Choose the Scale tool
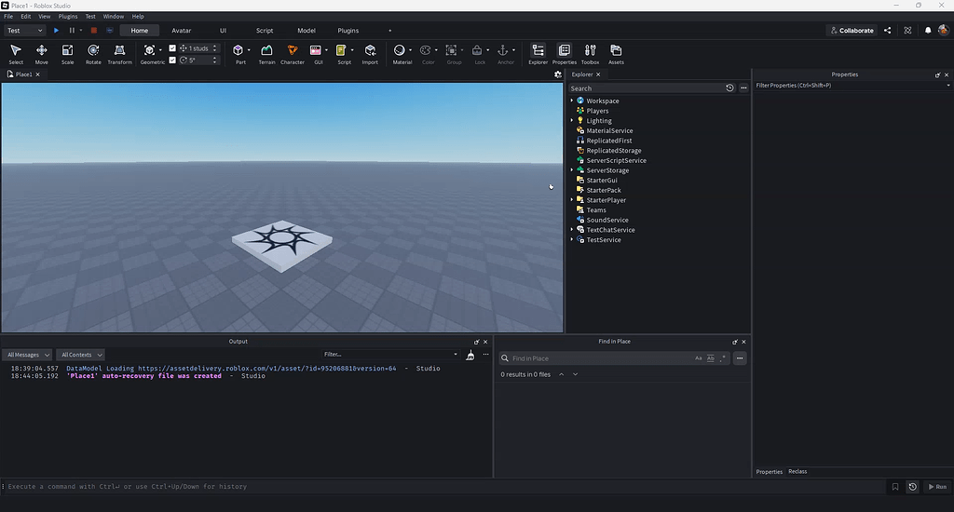 tap(67, 53)
